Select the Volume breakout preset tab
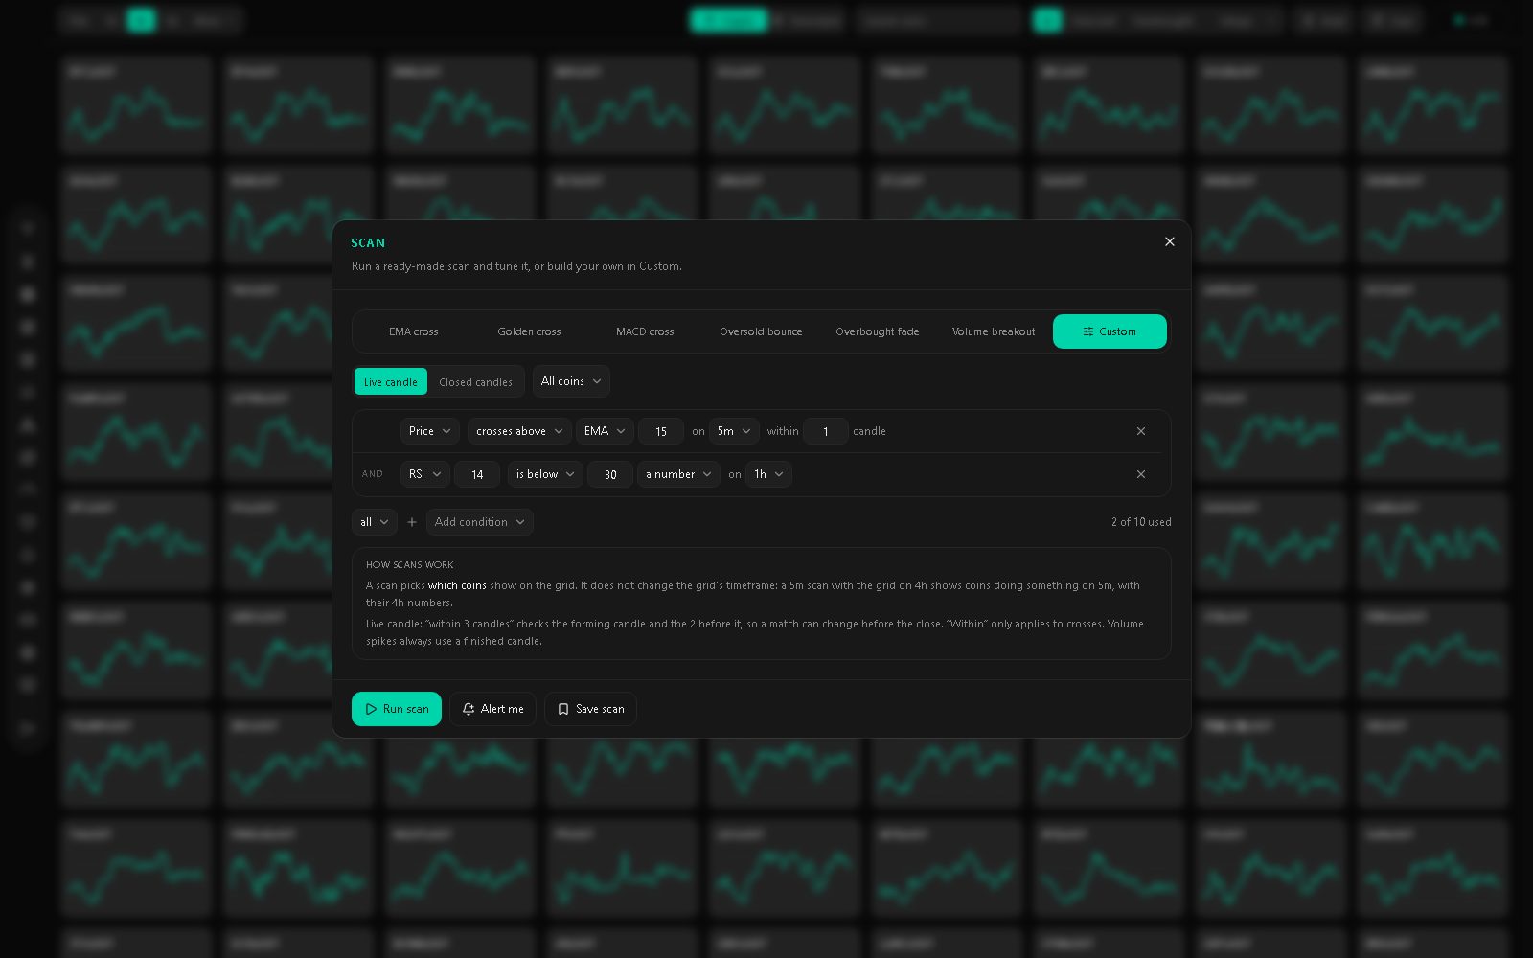The image size is (1533, 958). point(994,331)
